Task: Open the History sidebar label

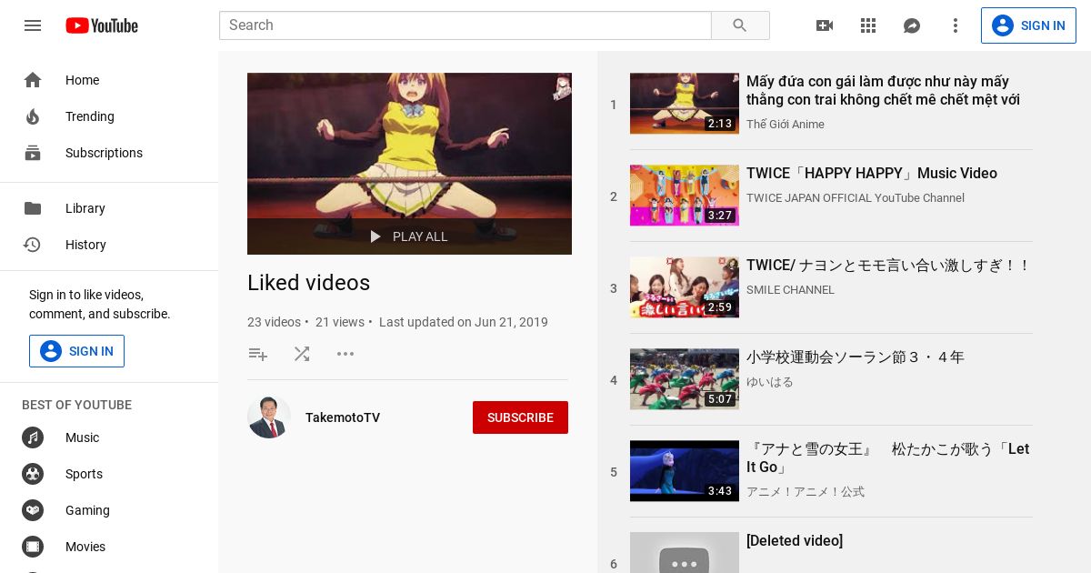Action: tap(85, 245)
